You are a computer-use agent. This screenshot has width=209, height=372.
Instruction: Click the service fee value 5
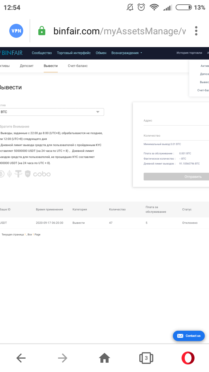(x=147, y=223)
